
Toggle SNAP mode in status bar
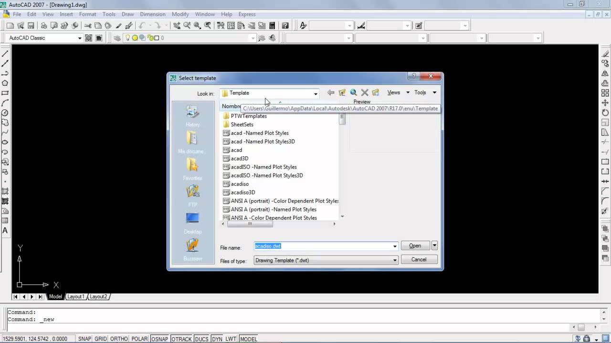(x=84, y=339)
